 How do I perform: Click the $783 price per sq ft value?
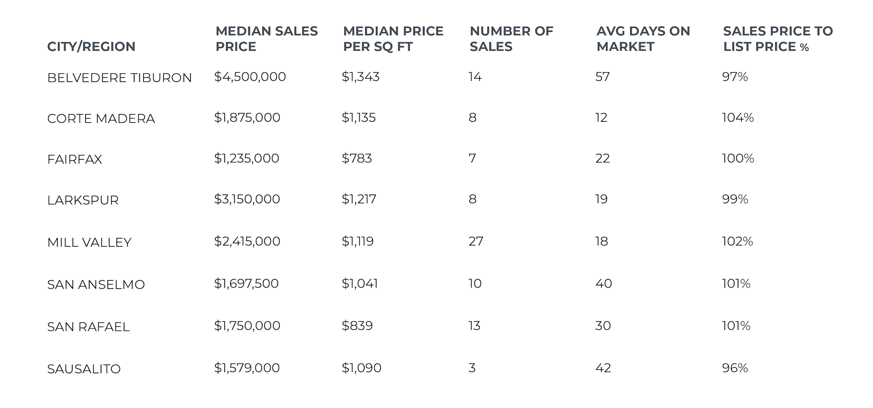click(356, 158)
